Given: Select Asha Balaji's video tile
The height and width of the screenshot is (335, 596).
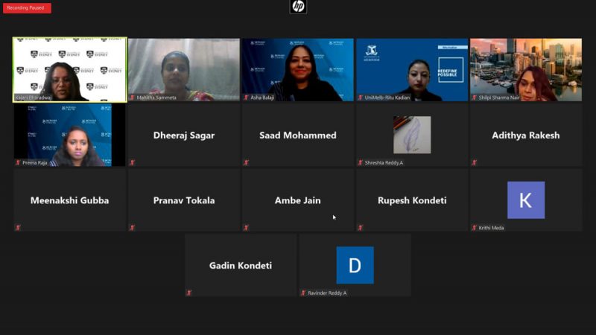Looking at the screenshot, I should click(x=298, y=69).
